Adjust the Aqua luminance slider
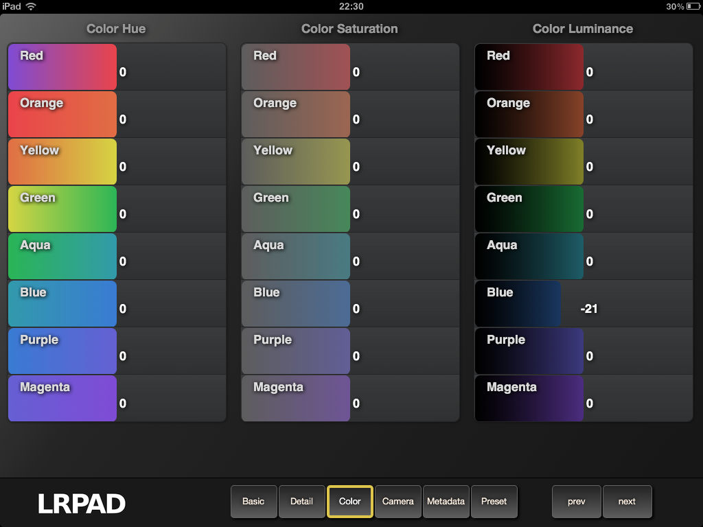 (584, 257)
